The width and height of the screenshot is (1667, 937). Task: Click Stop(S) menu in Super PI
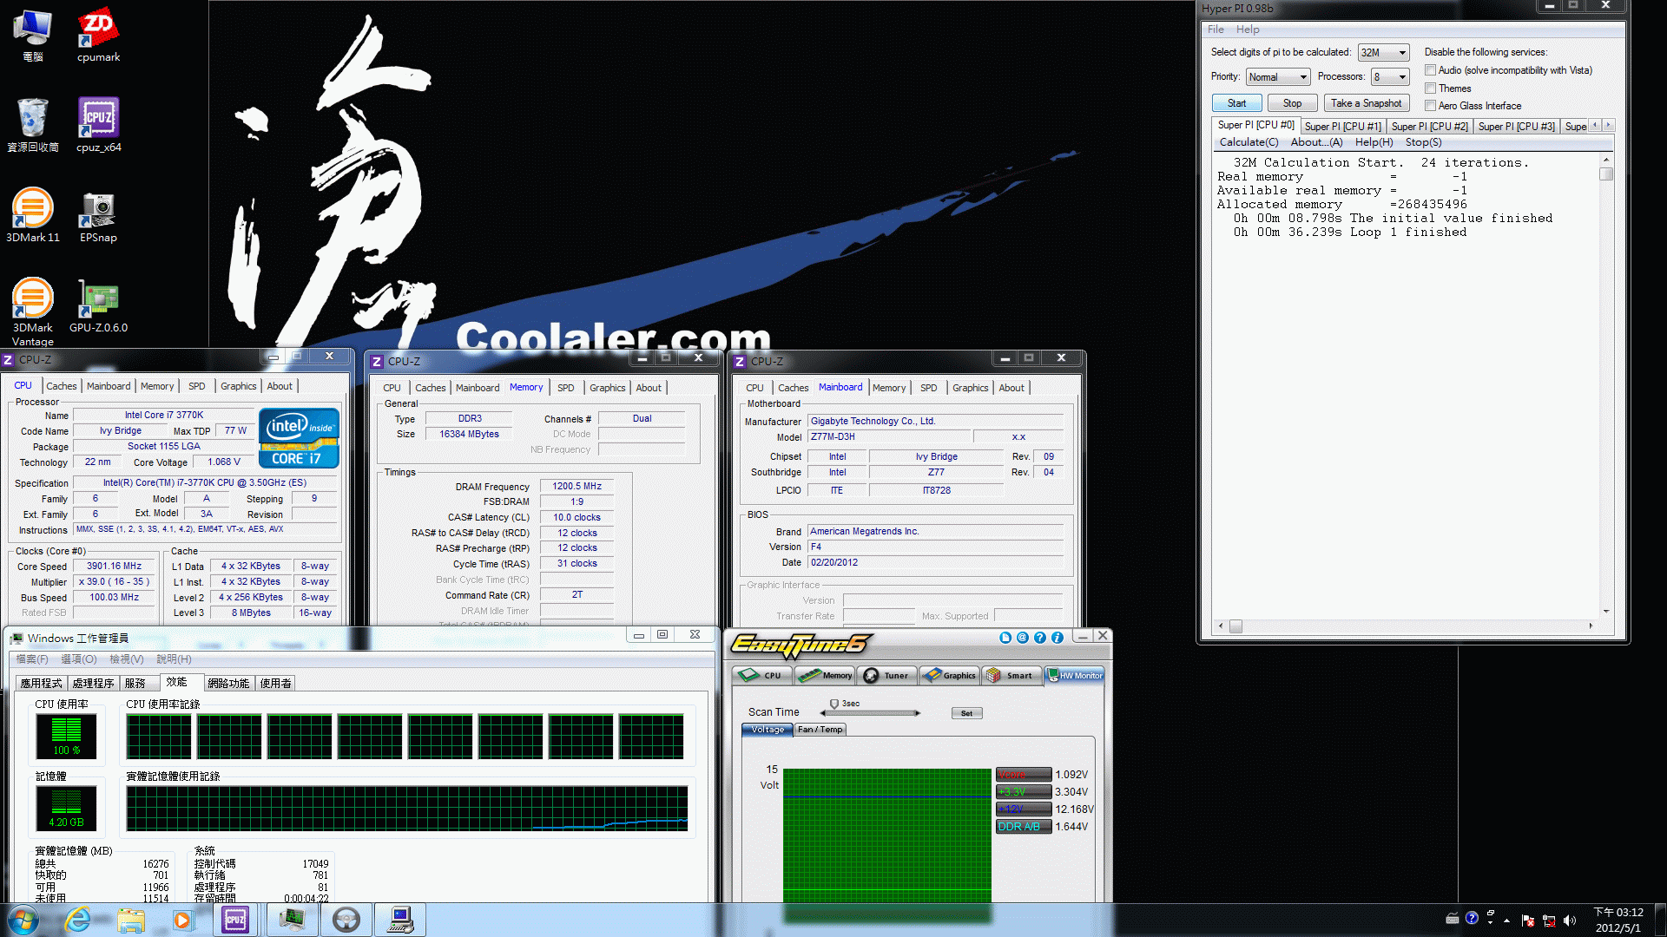[x=1423, y=142]
